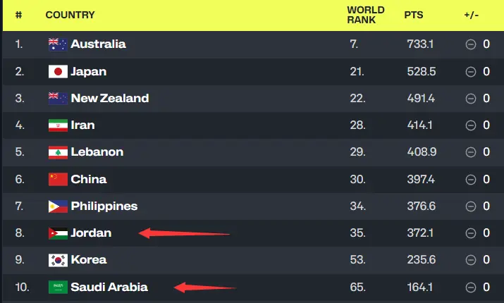Viewport: 504px width, 303px height.
Task: Click the Japan flag icon
Action: [58, 71]
